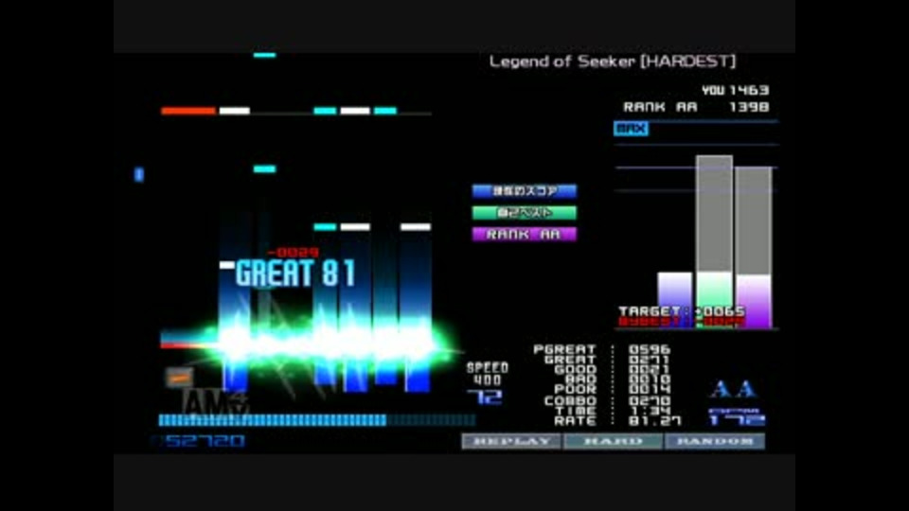Click the SPEED 400 readout

click(x=488, y=374)
